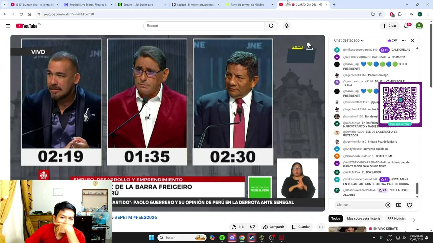Click the search magnifier button

click(x=271, y=26)
